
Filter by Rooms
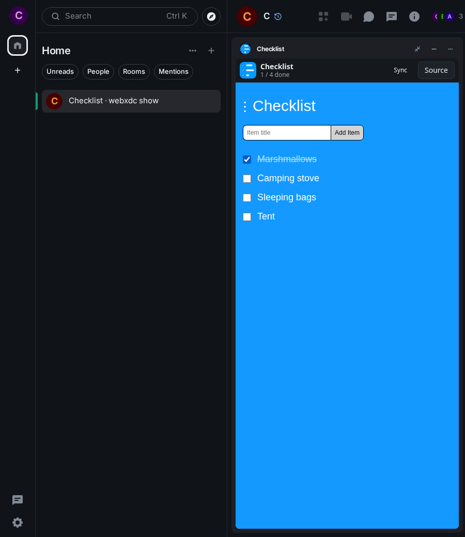pyautogui.click(x=134, y=72)
